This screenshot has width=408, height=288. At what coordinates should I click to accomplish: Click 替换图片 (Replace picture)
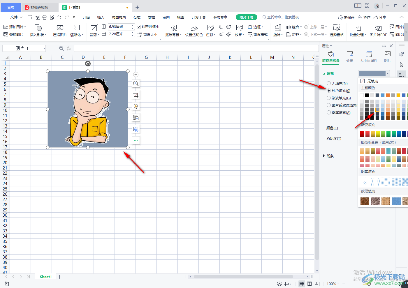[x=13, y=34]
